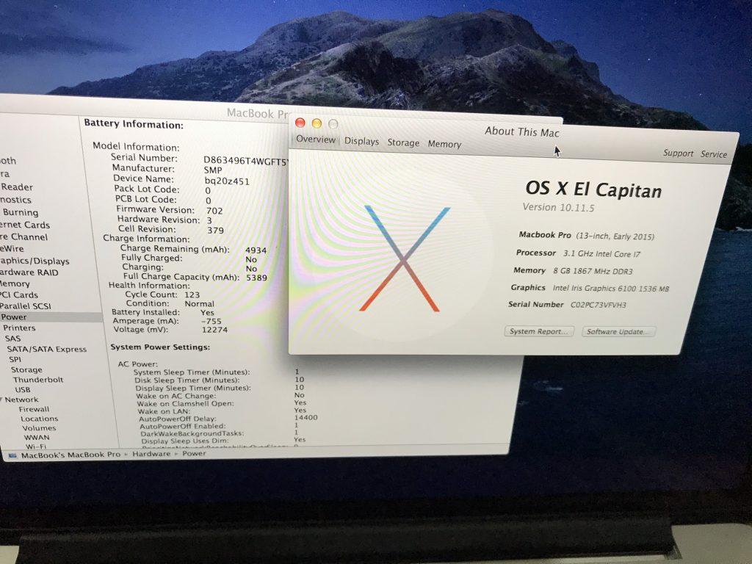
Task: Click Power in the bottom path bar
Action: coord(194,453)
